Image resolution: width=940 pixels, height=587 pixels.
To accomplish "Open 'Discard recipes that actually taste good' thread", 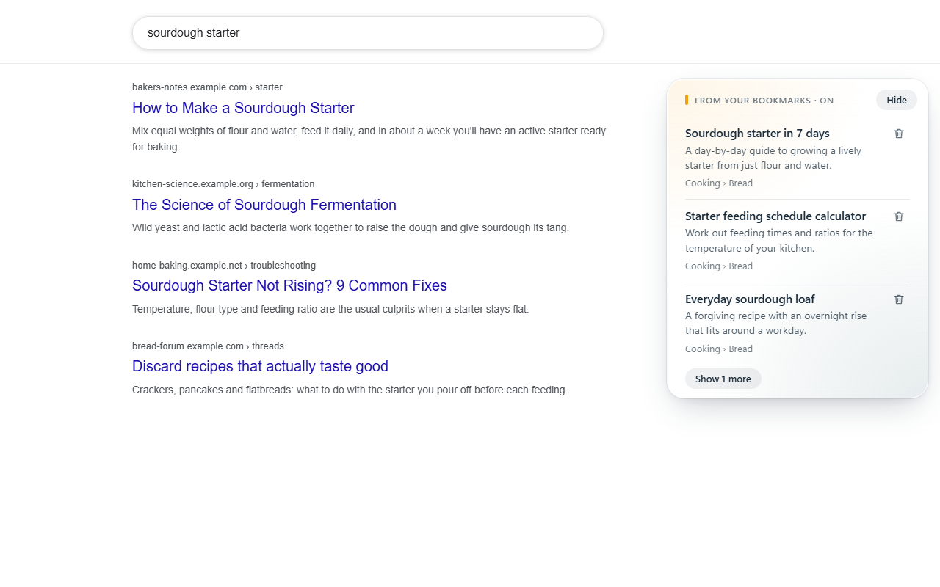I will [260, 366].
